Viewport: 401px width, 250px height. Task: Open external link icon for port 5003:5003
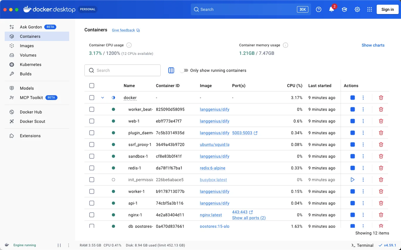[256, 133]
